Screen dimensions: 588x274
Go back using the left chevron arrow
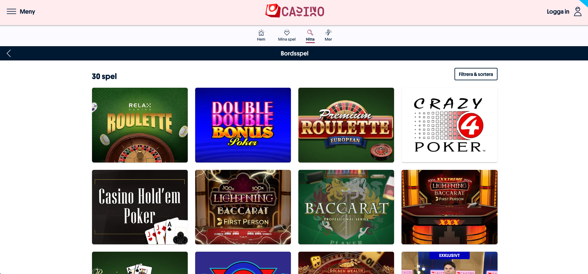(x=9, y=53)
